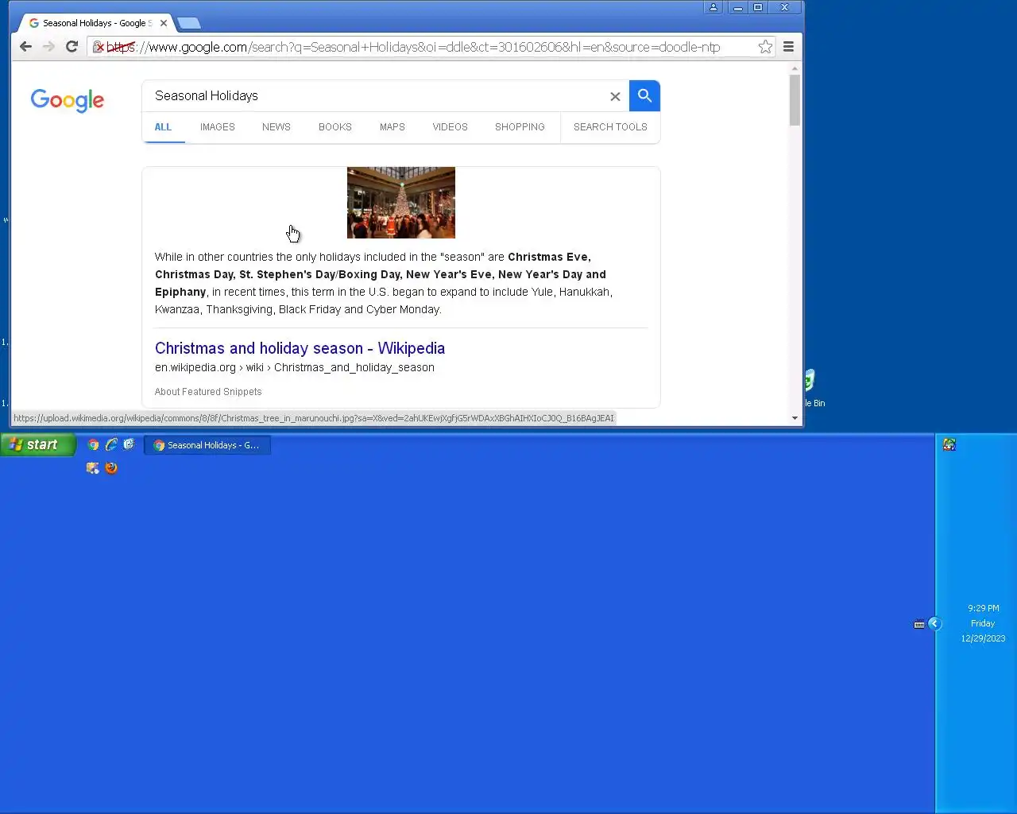Click the colorful system tray icon
Viewport: 1017px width, 814px height.
(x=949, y=444)
